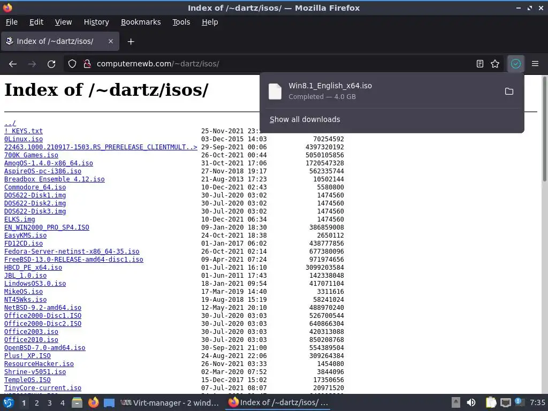Click the 700K_Games.iso link
The width and height of the screenshot is (548, 411).
click(x=31, y=155)
